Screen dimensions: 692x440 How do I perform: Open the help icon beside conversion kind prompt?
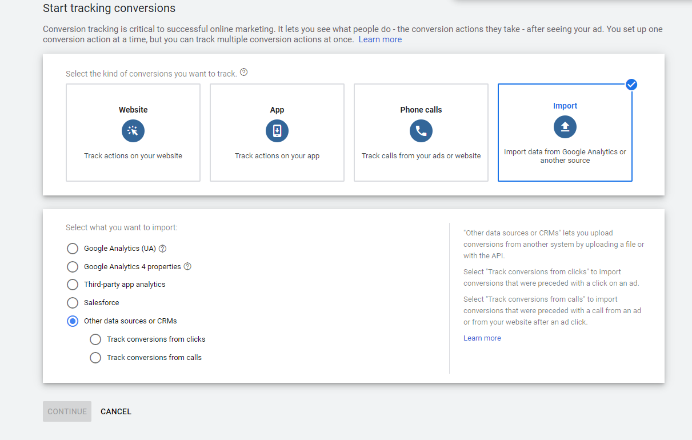click(x=243, y=72)
